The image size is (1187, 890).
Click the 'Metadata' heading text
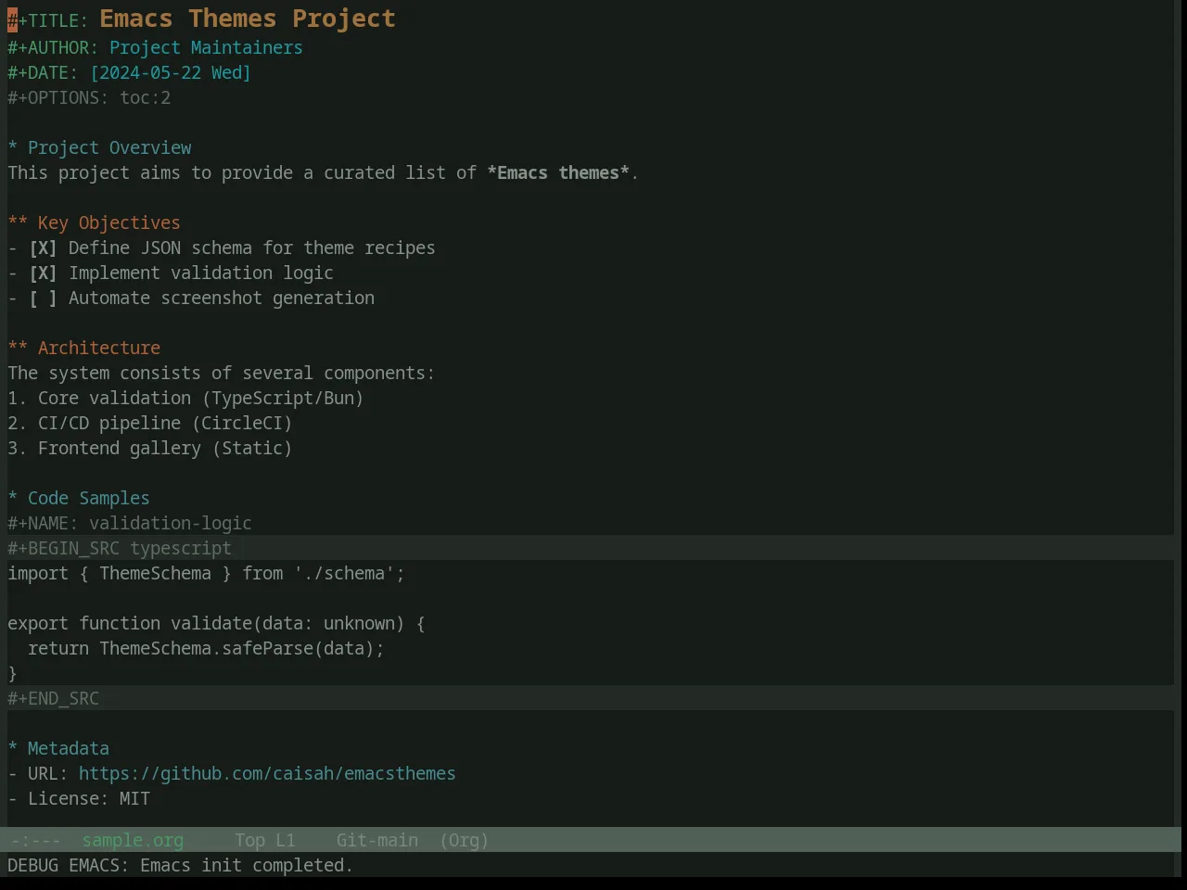tap(69, 749)
